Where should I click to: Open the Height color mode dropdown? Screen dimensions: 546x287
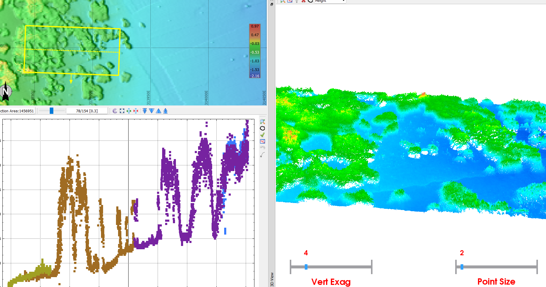click(330, 1)
